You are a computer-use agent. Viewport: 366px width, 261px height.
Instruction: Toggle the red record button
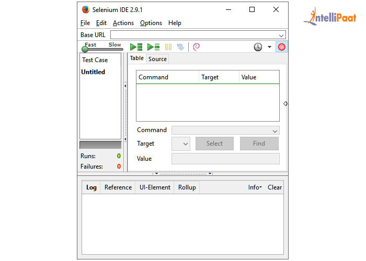click(281, 47)
